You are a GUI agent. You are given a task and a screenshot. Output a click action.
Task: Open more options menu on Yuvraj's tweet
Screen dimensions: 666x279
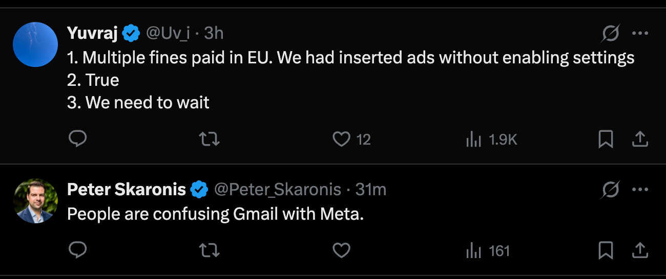[640, 34]
